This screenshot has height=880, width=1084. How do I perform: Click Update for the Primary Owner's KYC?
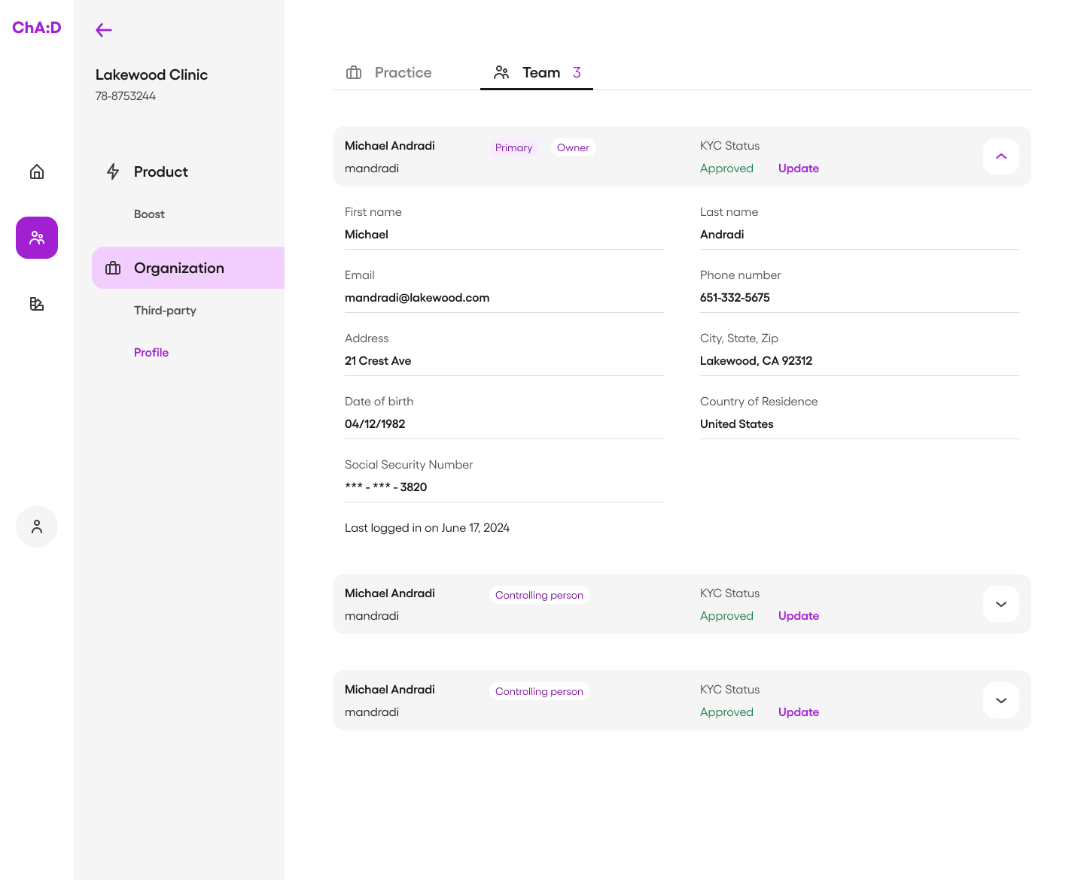pos(798,168)
